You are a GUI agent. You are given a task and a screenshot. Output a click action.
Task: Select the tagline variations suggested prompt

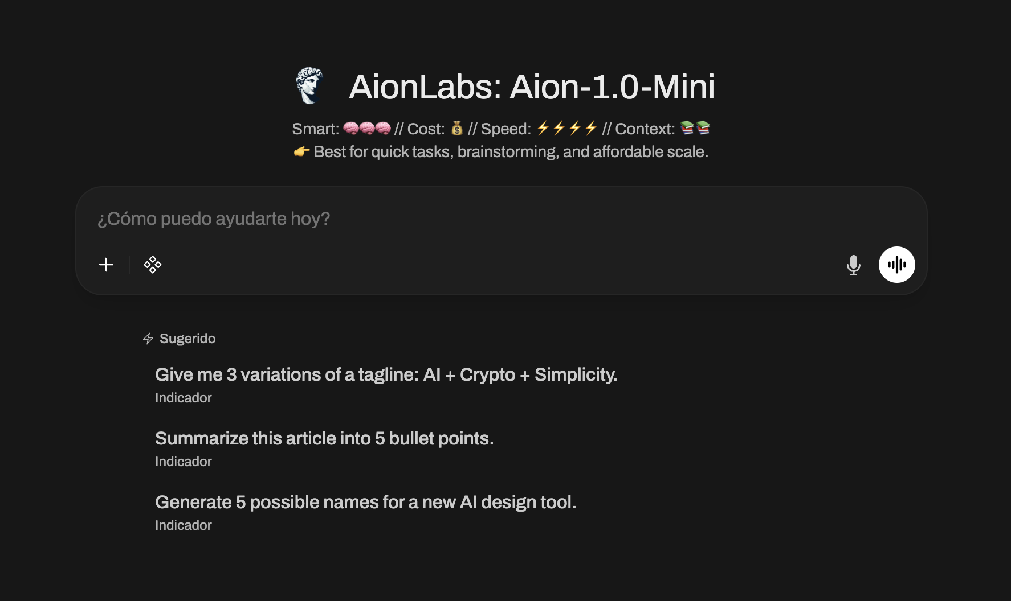[x=386, y=374]
